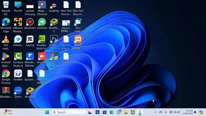Select Microsoft Edge desktop shortcut

pyautogui.click(x=6, y=25)
